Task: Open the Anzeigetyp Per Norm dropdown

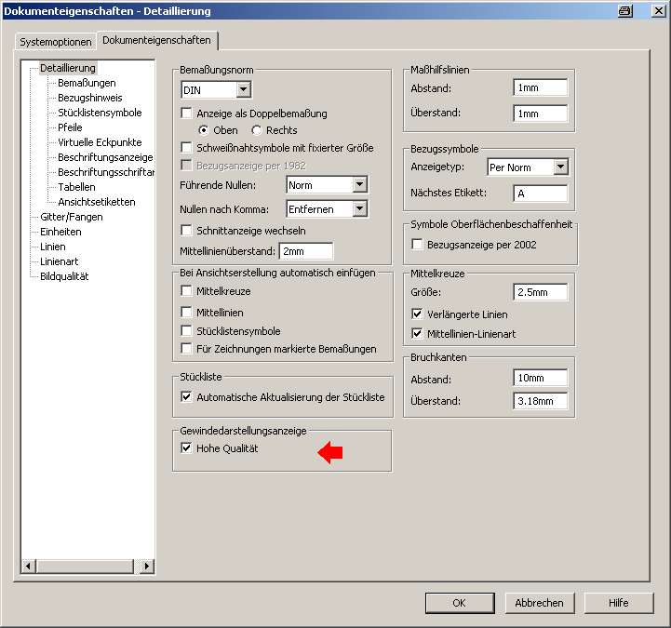Action: point(560,167)
